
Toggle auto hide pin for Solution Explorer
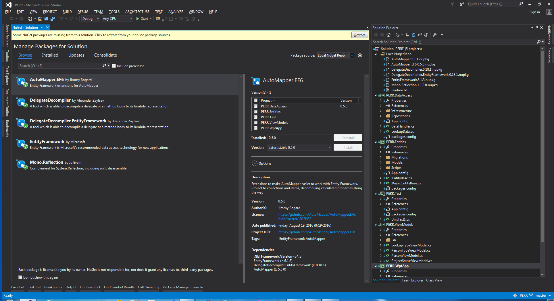click(537, 28)
